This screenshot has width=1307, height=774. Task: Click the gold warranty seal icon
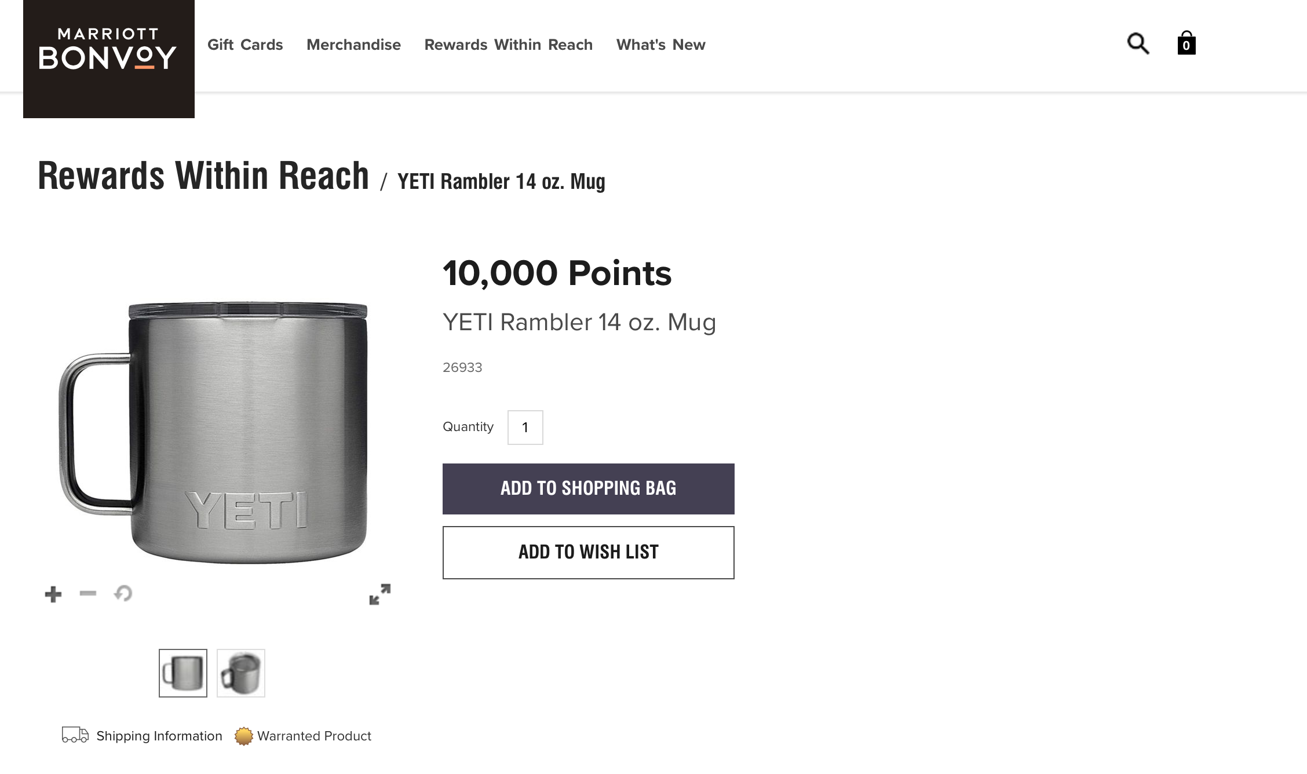(x=244, y=736)
